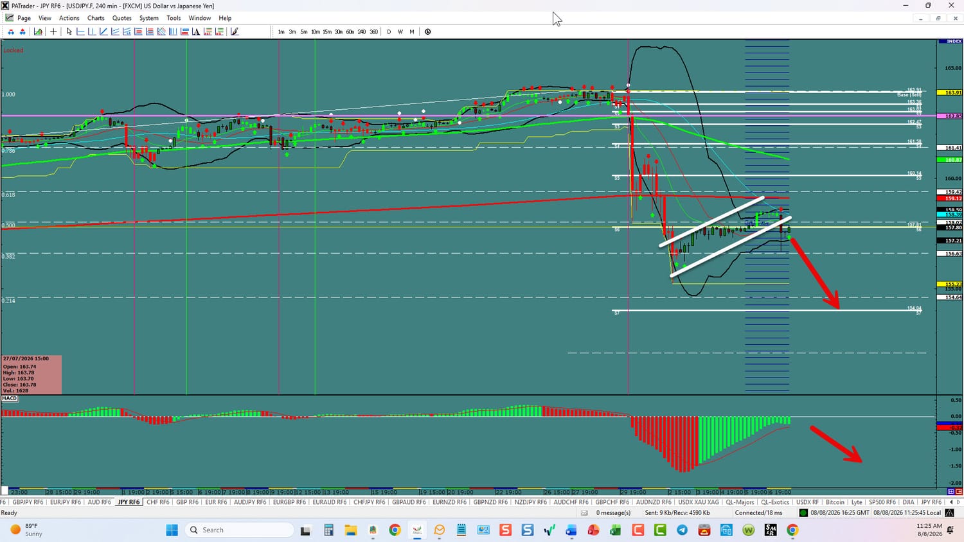
Task: Click the clock icon in timeframe toolbar
Action: 428,31
